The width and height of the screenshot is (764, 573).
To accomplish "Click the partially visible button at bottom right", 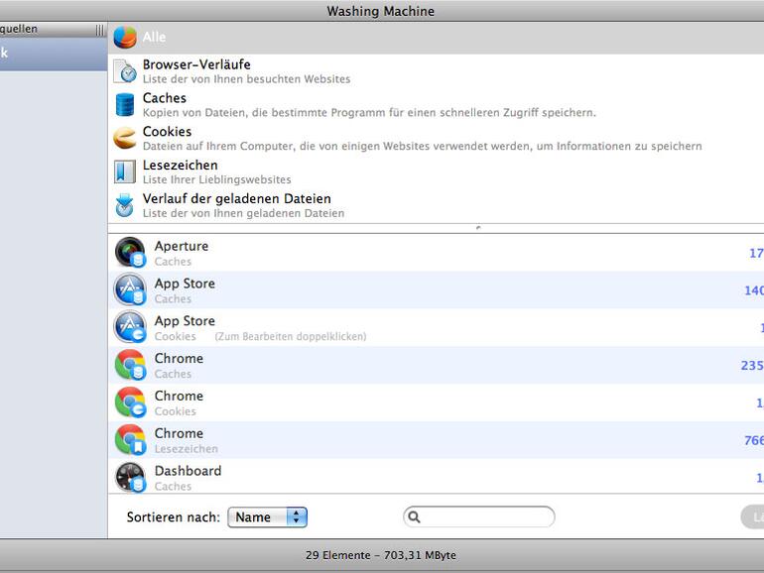I will [x=752, y=517].
